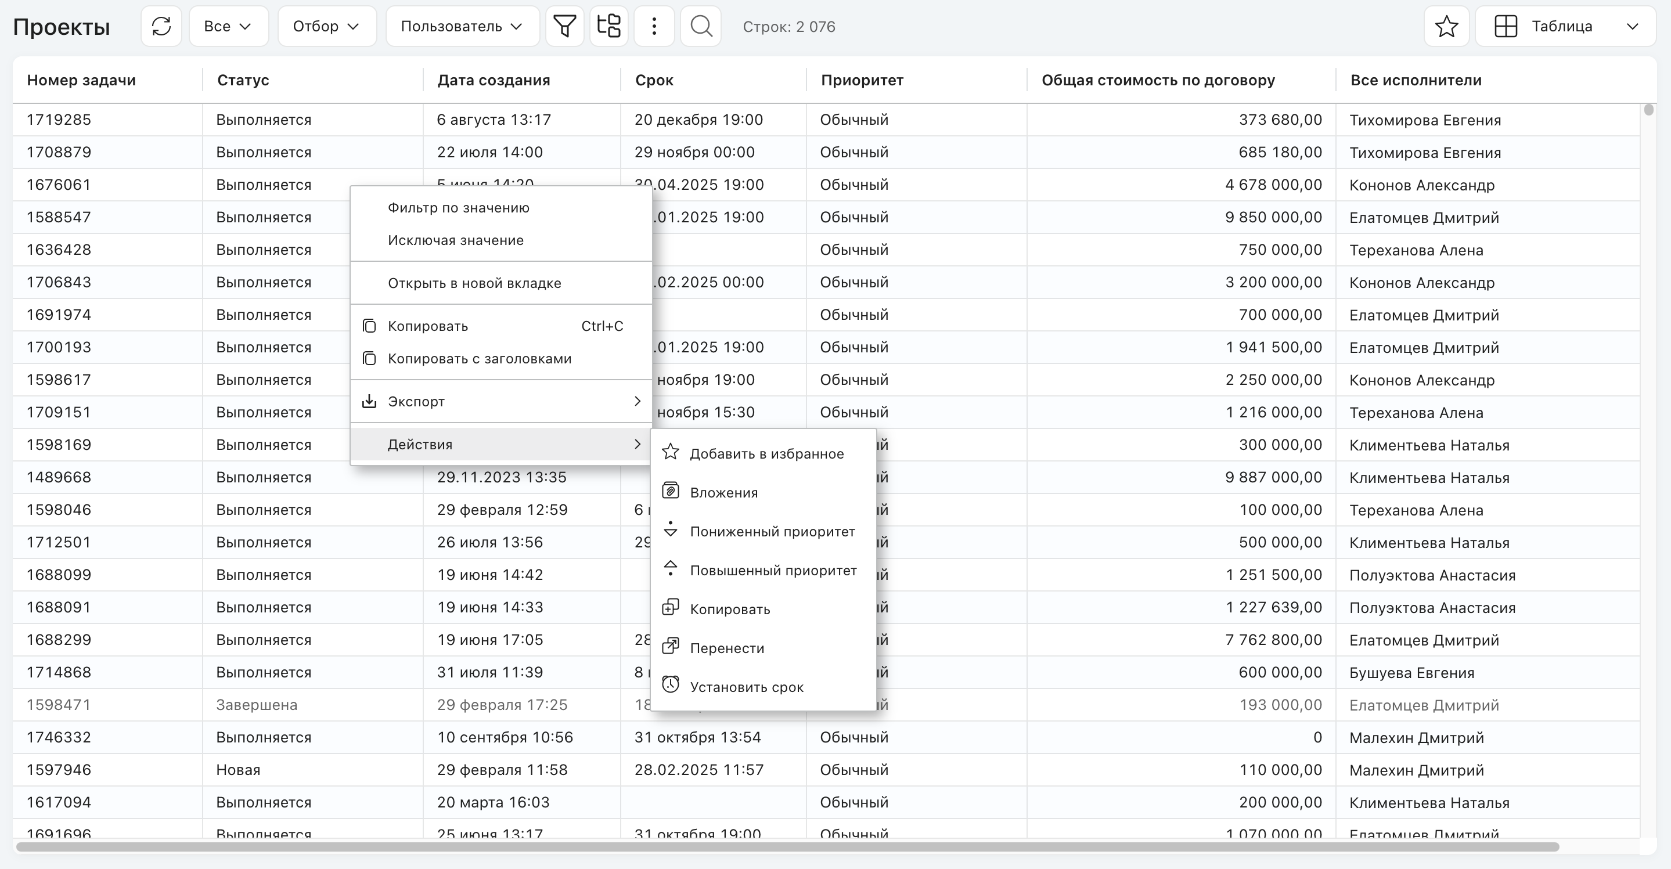The height and width of the screenshot is (869, 1671).
Task: Select Копировать с заголовками entry
Action: [x=501, y=359]
